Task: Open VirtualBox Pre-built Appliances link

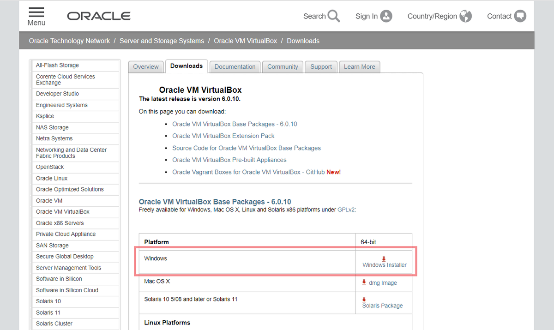Action: tap(229, 160)
